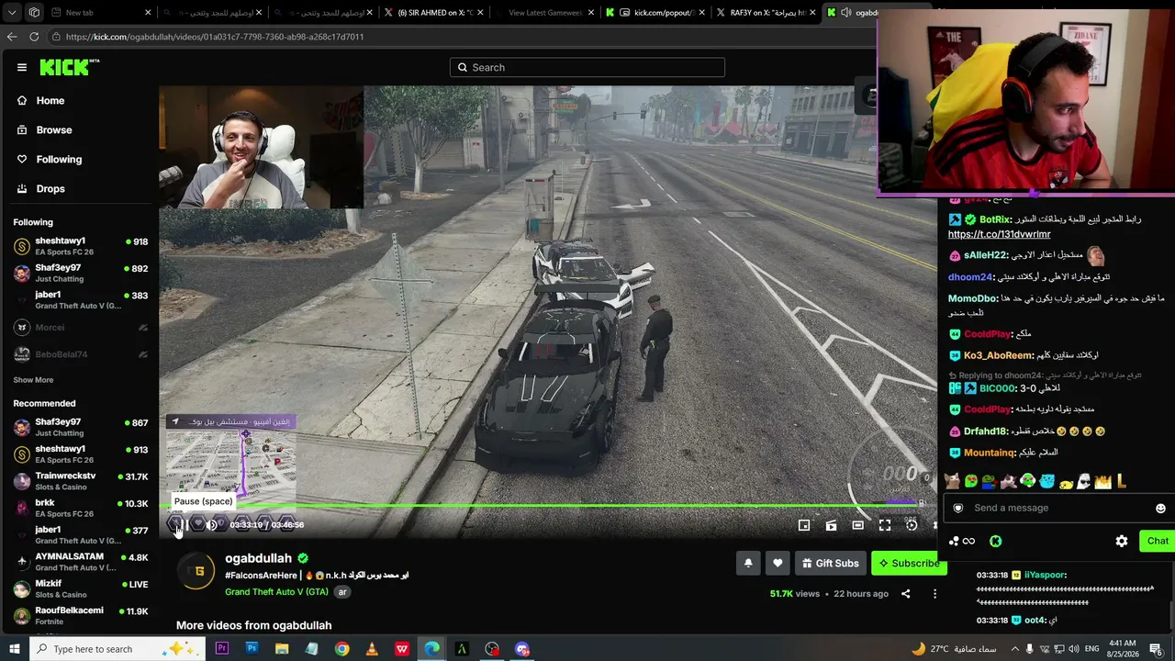This screenshot has width=1175, height=661.
Task: Open the emoji picker in chat input
Action: point(1160,509)
